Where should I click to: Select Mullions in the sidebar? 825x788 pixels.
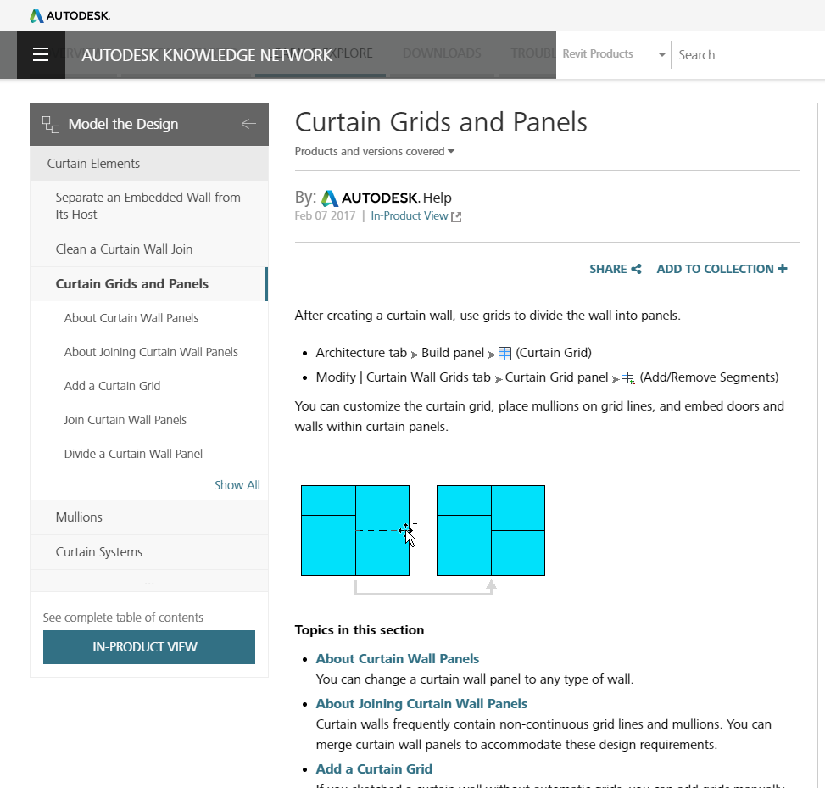tap(79, 517)
